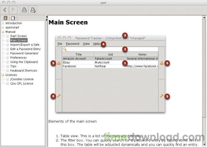Collapse the navigation pane with divider arrow
Image resolution: width=207 pixels, height=147 pixels.
tap(47, 17)
